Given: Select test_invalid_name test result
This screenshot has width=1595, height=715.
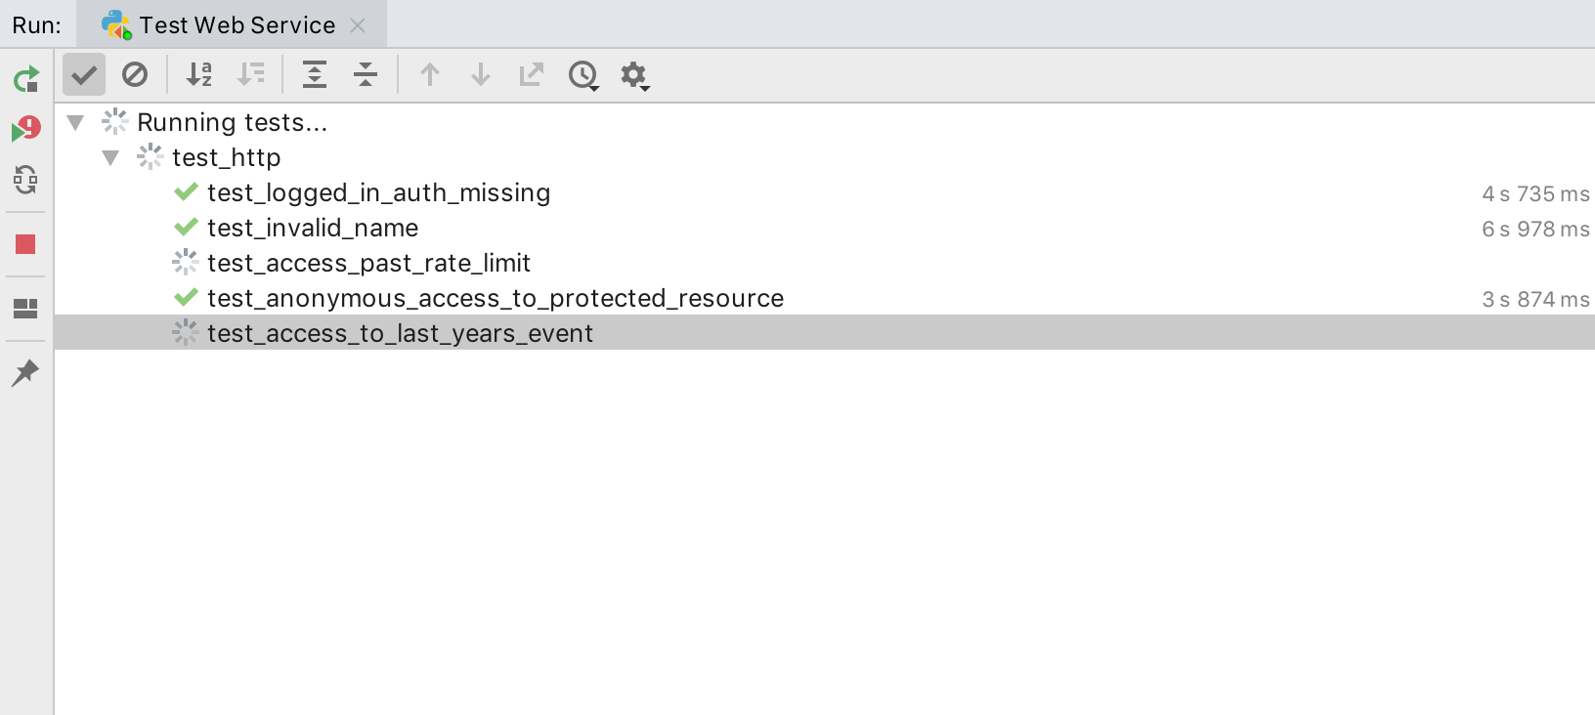Looking at the screenshot, I should [x=313, y=228].
